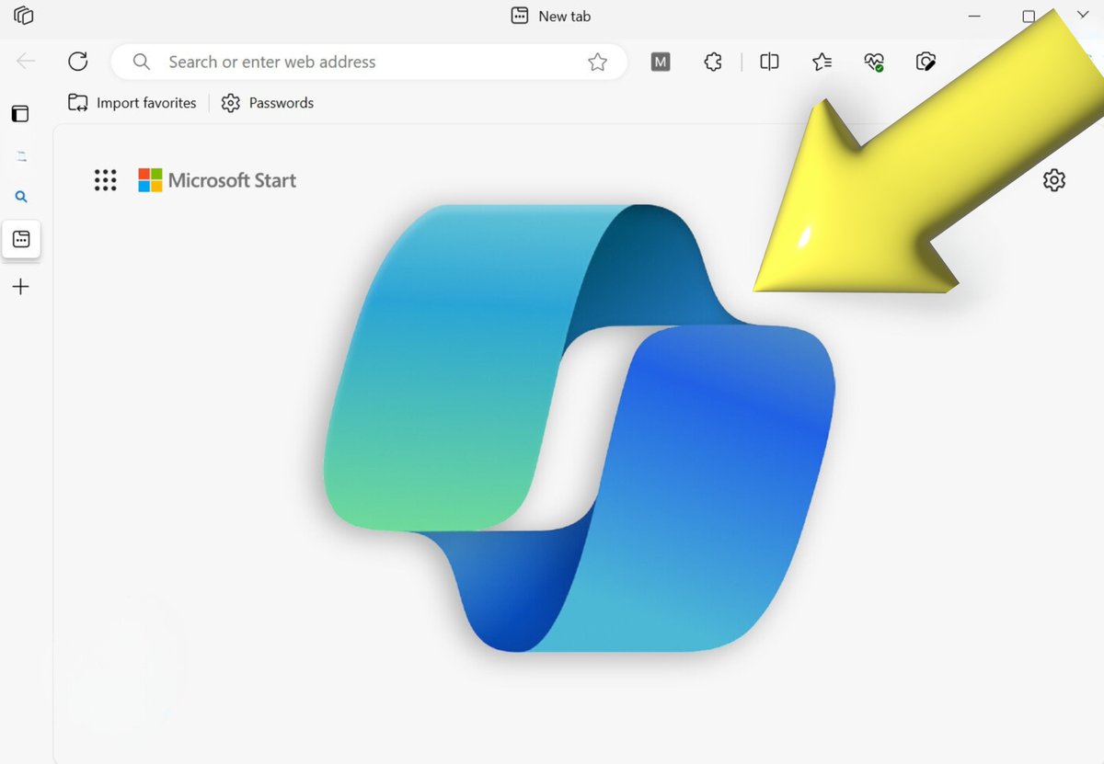Open the gray M extension icon
Viewport: 1104px width, 764px height.
click(x=661, y=62)
